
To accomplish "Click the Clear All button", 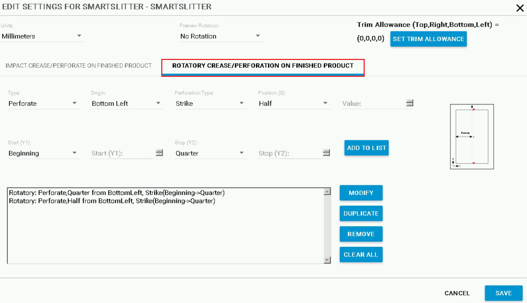I will coord(361,255).
